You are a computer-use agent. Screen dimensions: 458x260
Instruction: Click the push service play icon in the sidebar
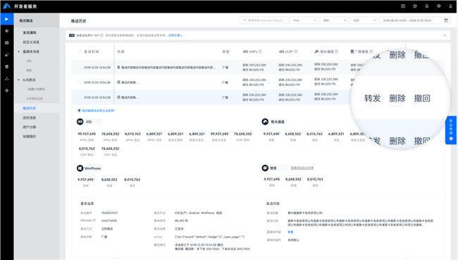click(6, 19)
